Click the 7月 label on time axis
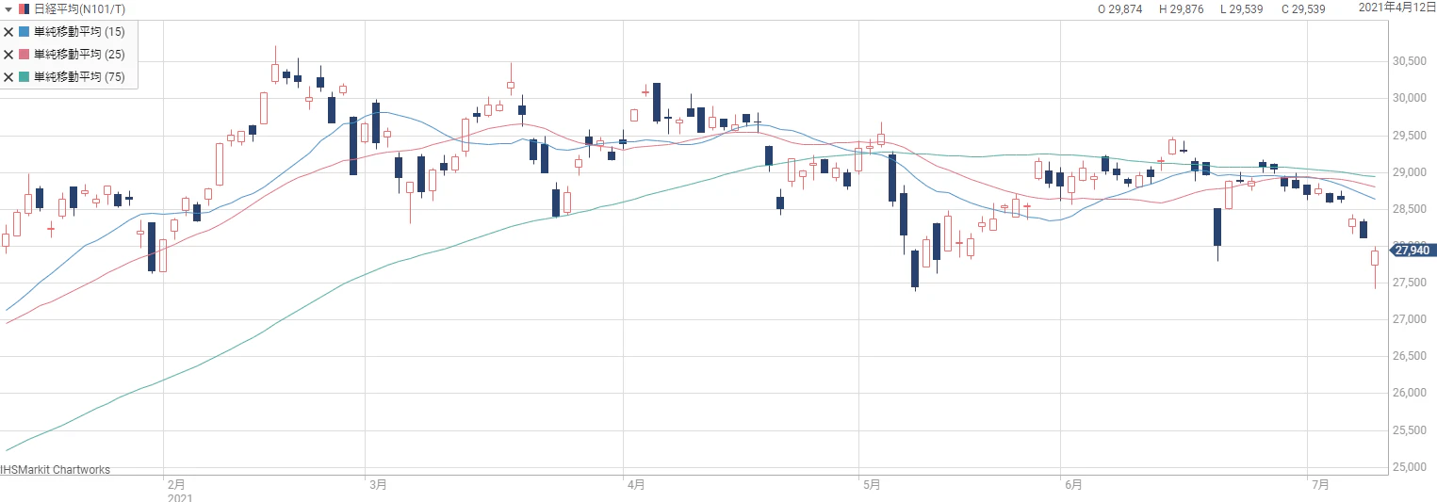Screen dimensions: 1437x502 coord(1321,485)
